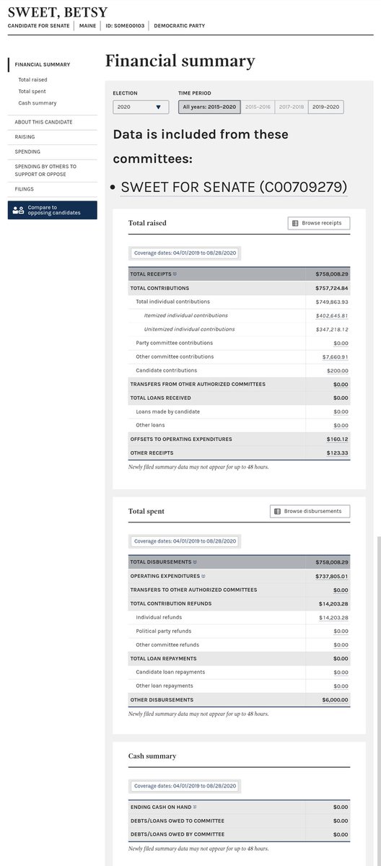
Task: Click other disbursements value $6,000.00
Action: [335, 699]
